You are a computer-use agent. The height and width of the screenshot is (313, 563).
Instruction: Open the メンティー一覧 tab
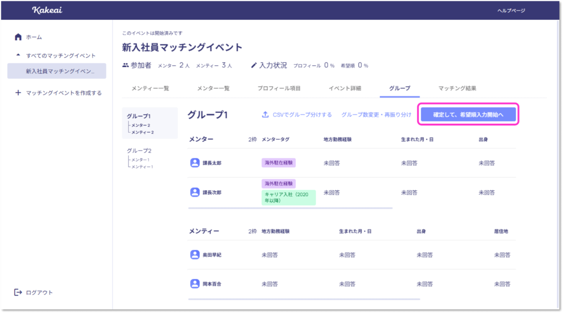click(x=150, y=88)
